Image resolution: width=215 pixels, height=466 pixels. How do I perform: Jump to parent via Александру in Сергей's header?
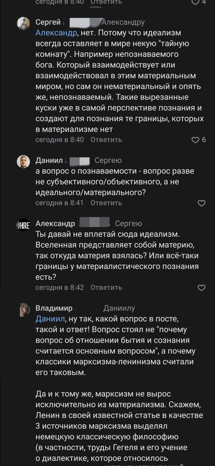tap(123, 22)
